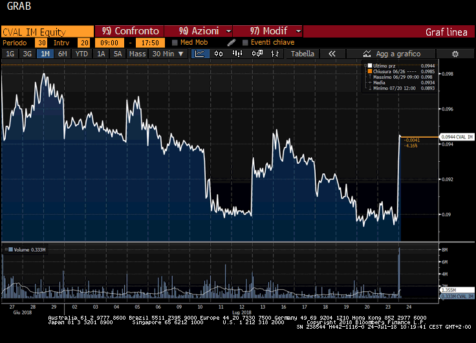Click the Volume legend square icon
The image size is (476, 343).
coord(10,250)
